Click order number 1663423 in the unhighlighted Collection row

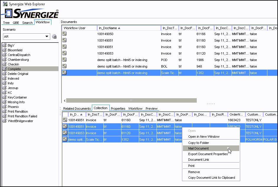click(x=234, y=120)
